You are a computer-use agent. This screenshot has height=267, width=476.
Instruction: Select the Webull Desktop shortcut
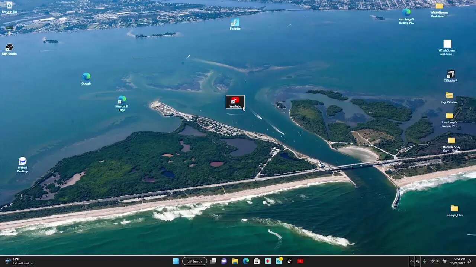click(22, 165)
